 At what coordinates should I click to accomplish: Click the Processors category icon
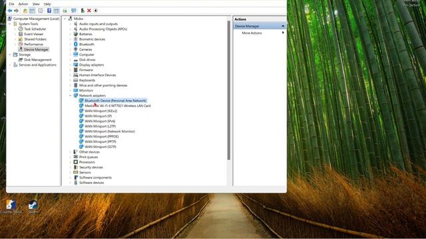coord(75,162)
